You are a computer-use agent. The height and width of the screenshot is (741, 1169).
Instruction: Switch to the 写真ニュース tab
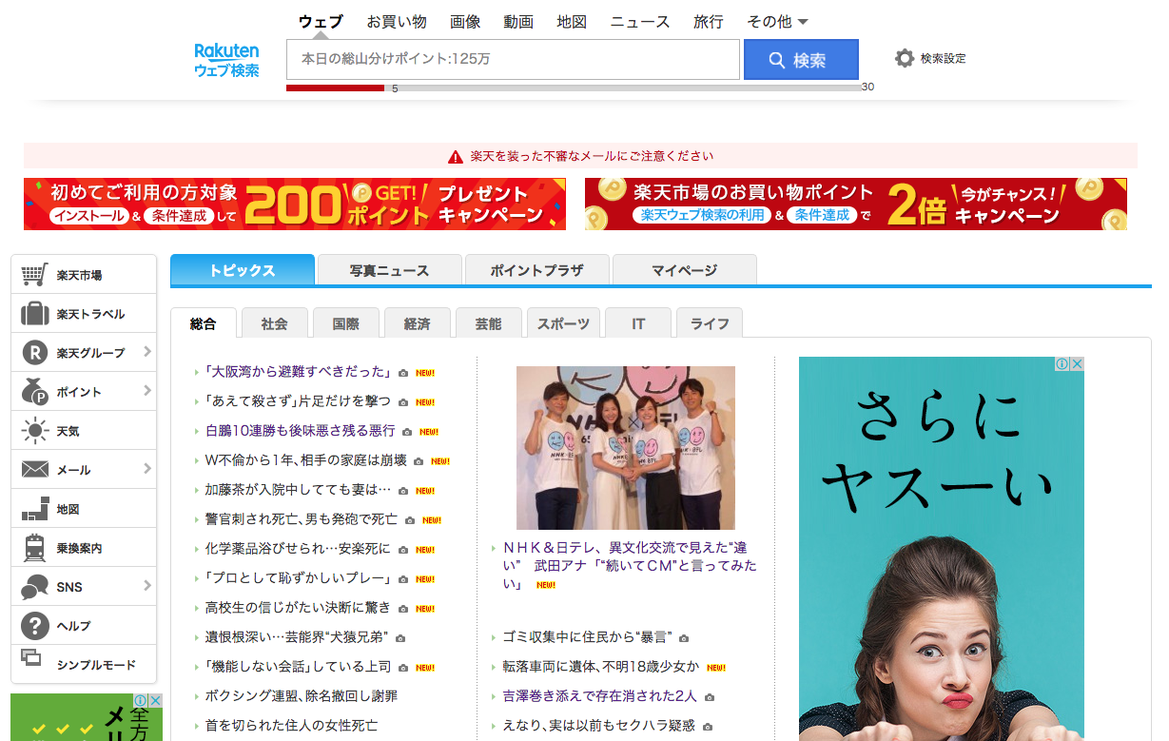389,270
